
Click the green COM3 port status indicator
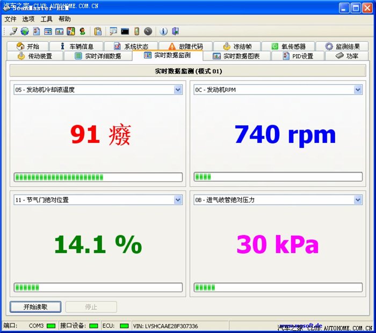pos(51,325)
